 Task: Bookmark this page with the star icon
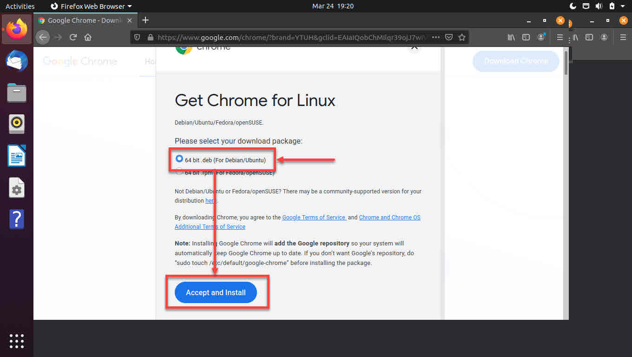point(462,37)
